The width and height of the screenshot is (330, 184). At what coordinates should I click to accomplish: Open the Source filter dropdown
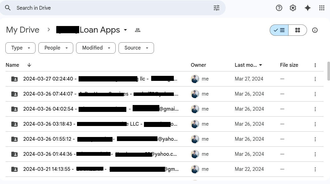136,48
